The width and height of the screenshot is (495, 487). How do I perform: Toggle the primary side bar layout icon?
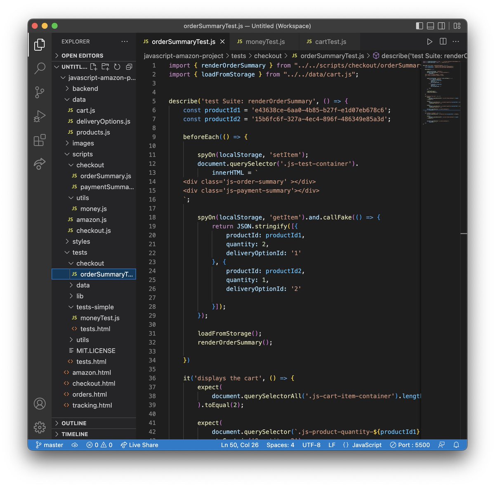[420, 26]
